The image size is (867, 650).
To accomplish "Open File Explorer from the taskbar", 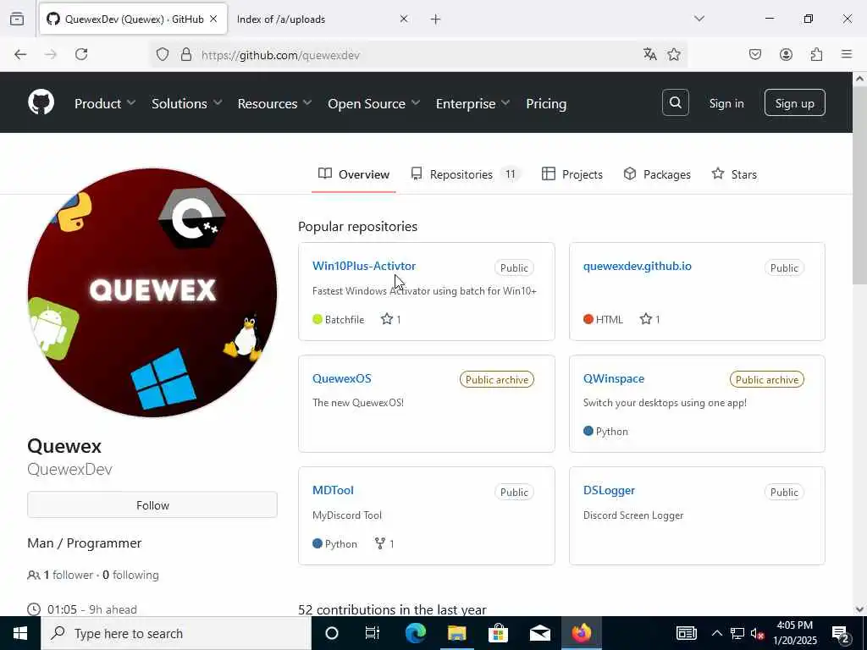I will pyautogui.click(x=456, y=633).
